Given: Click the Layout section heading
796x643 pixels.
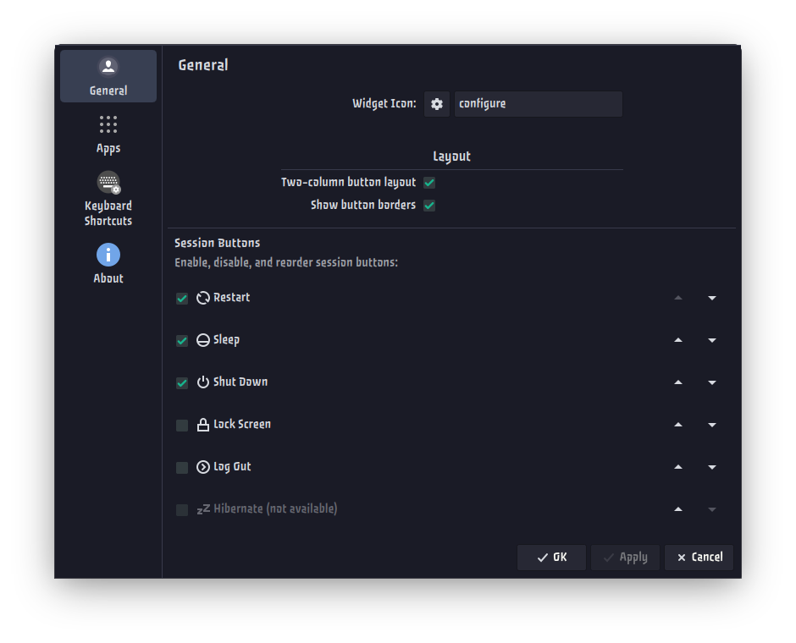Looking at the screenshot, I should pyautogui.click(x=452, y=157).
